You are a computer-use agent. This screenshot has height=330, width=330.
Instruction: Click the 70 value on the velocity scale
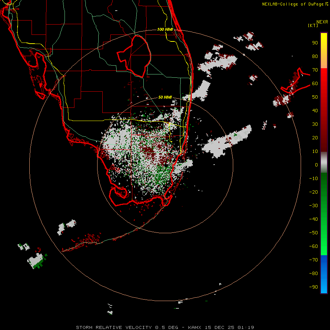pyautogui.click(x=315, y=70)
